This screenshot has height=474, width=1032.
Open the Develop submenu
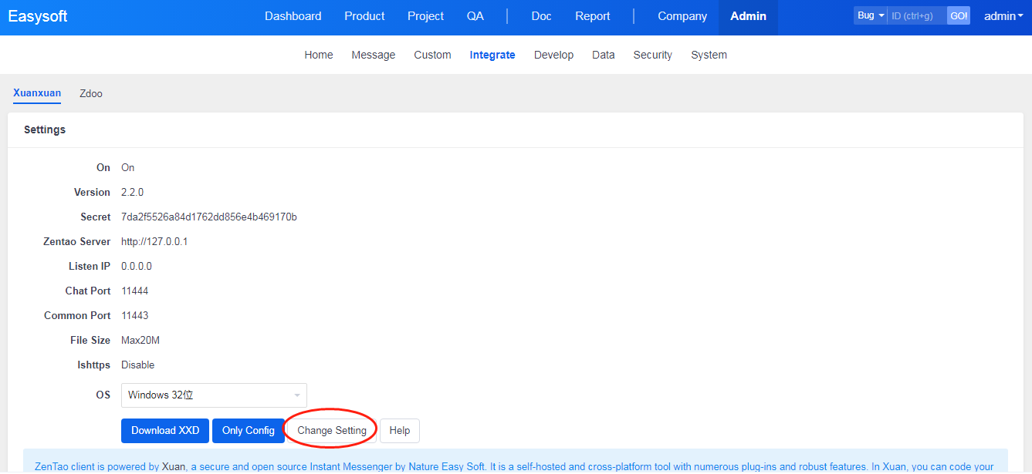point(554,55)
